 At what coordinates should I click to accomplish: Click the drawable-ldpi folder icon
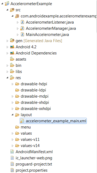pyautogui.click(x=17, y=90)
